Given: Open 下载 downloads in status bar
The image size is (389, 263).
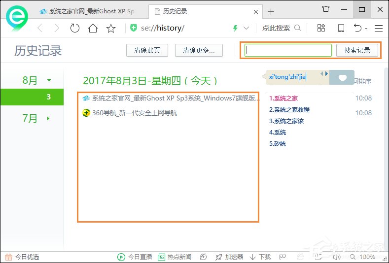Looking at the screenshot, I should 260,257.
